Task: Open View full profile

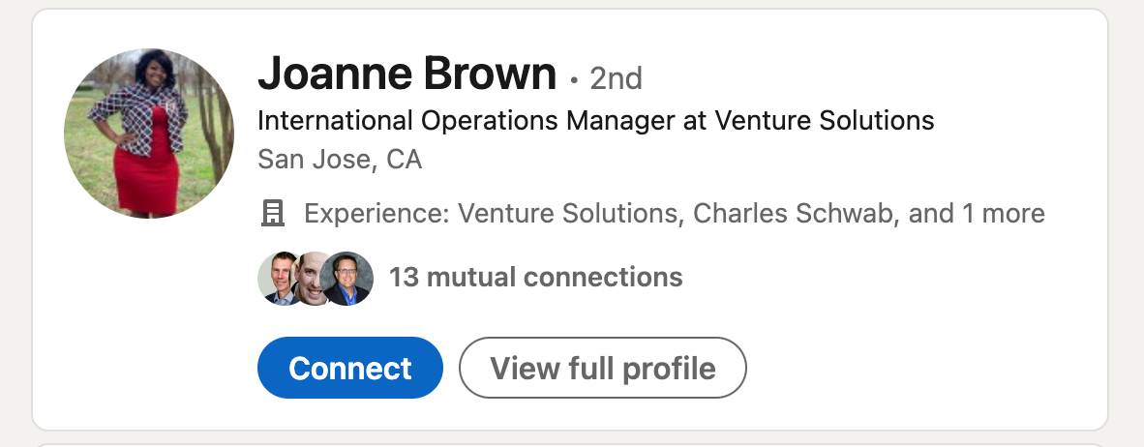Action: click(602, 368)
